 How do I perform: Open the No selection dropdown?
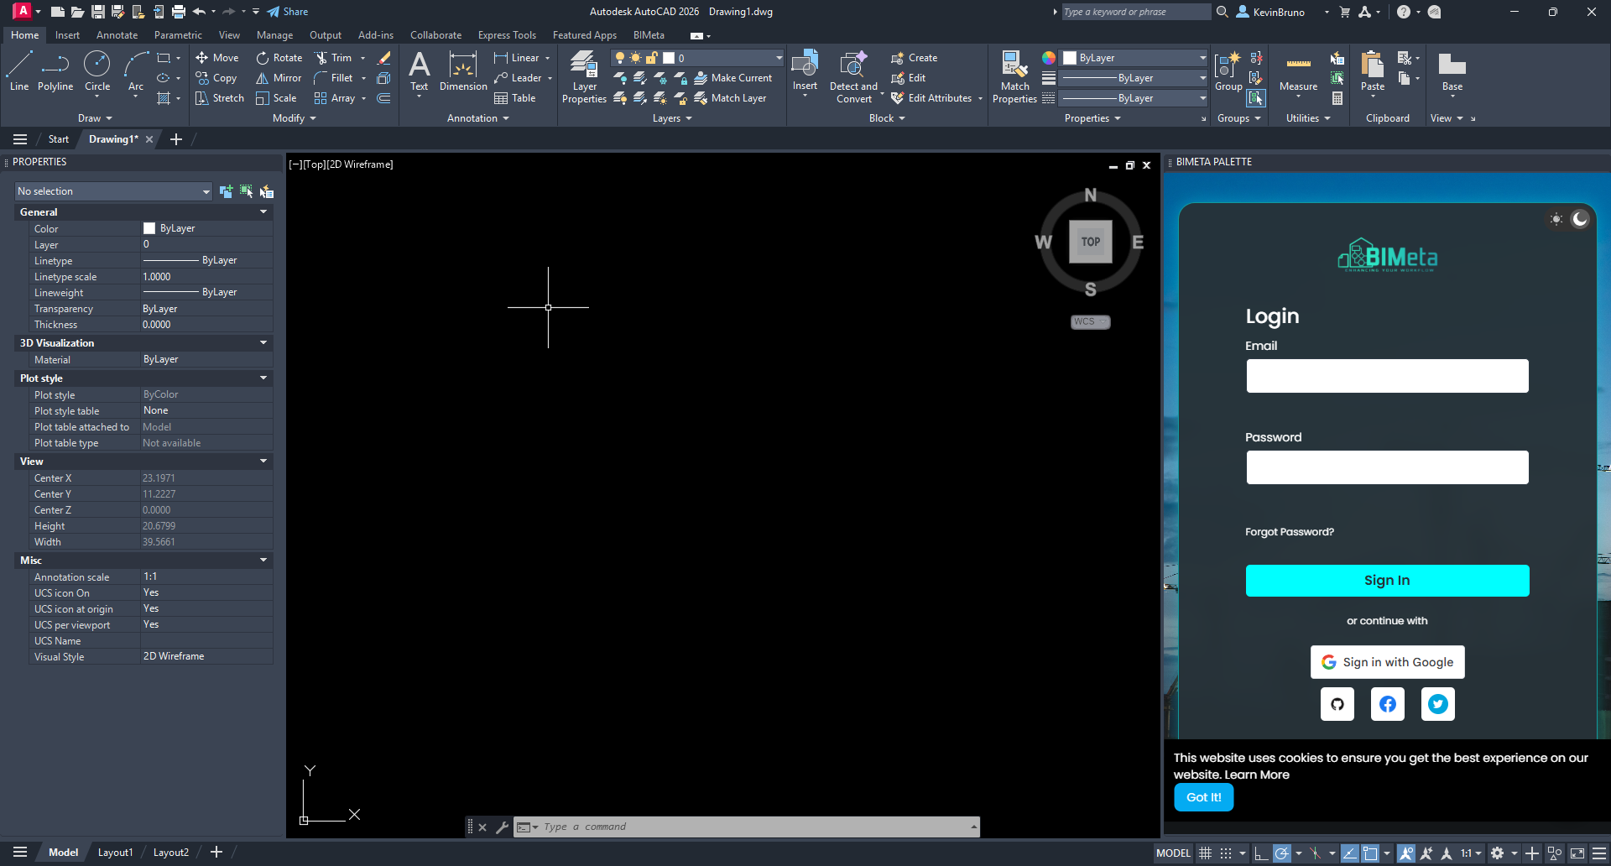[114, 191]
